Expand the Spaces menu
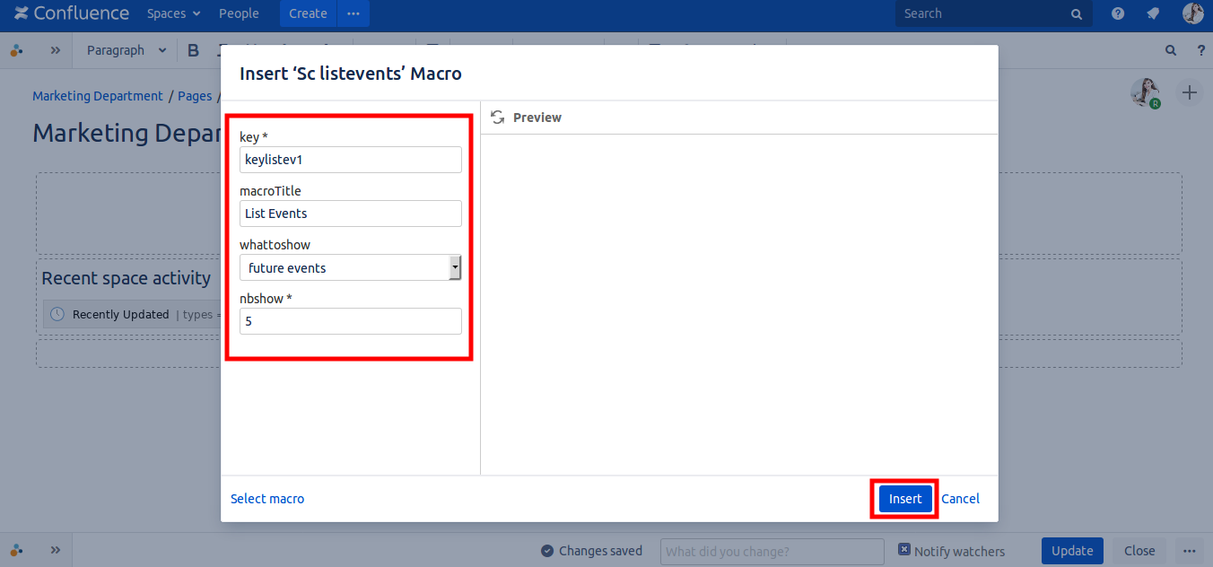The width and height of the screenshot is (1213, 567). (173, 13)
